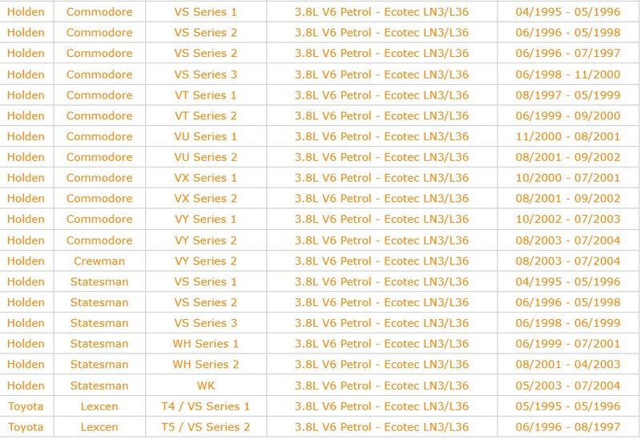The height and width of the screenshot is (440, 641).
Task: Select the T5 / VS Series 2 cell
Action: [x=206, y=427]
